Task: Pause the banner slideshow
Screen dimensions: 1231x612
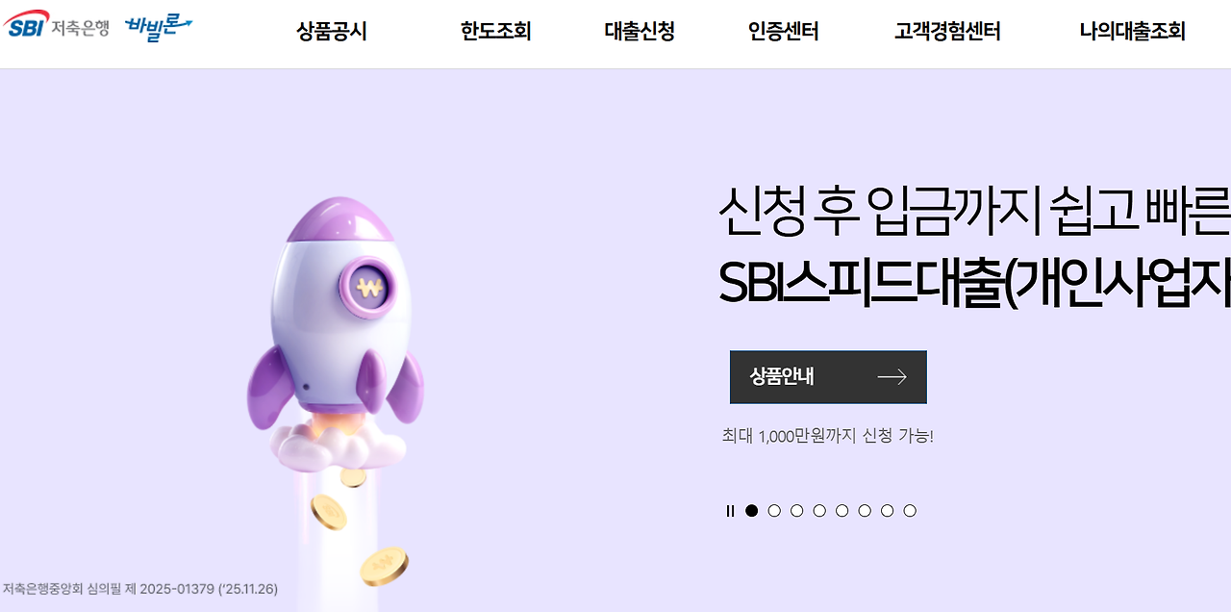Action: tap(730, 511)
